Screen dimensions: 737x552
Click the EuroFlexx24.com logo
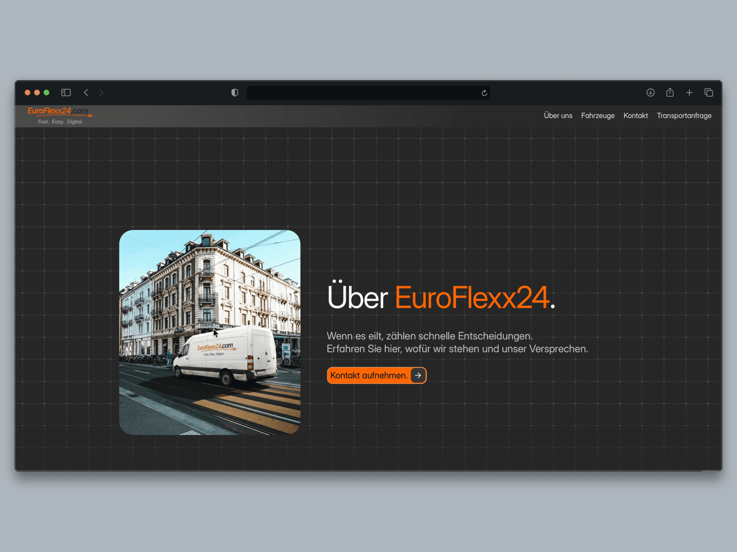(59, 113)
